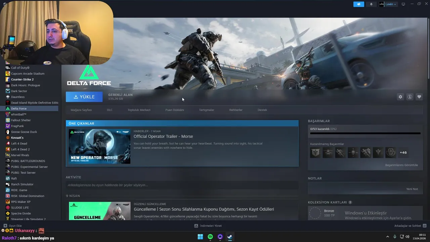The image size is (430, 242).
Task: Click taskbar microphone icon
Action: pyautogui.click(x=395, y=237)
